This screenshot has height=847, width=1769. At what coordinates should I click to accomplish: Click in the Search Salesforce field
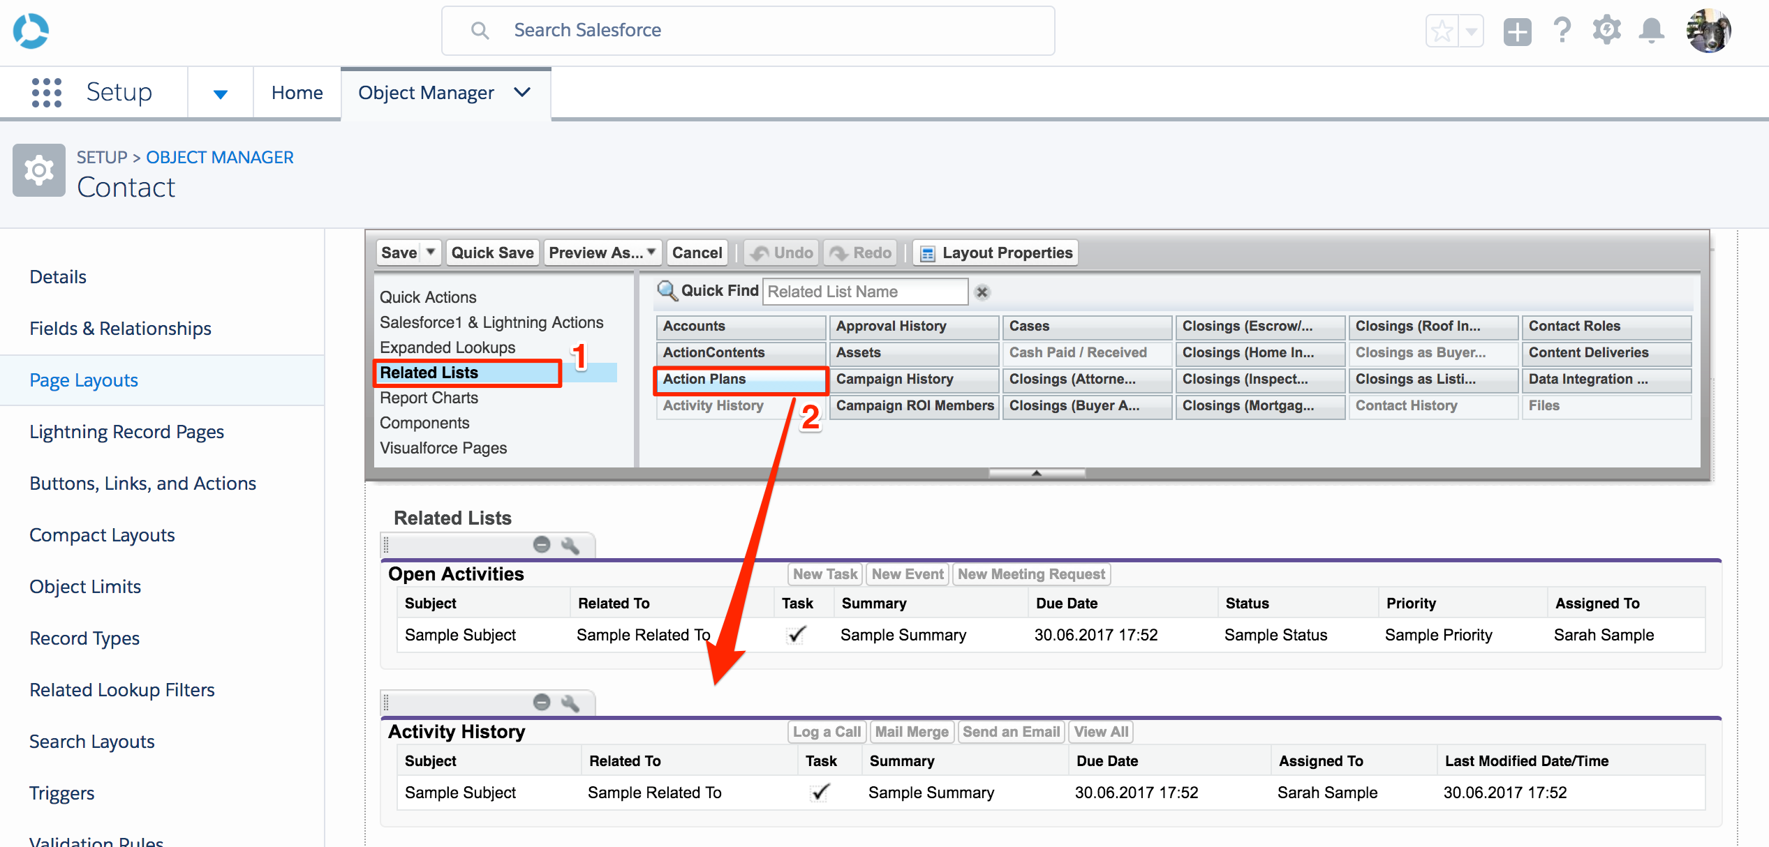(748, 31)
